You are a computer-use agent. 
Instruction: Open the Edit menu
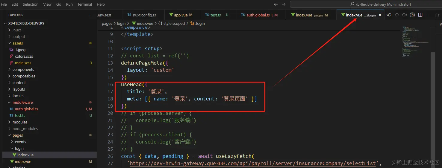click(15, 4)
